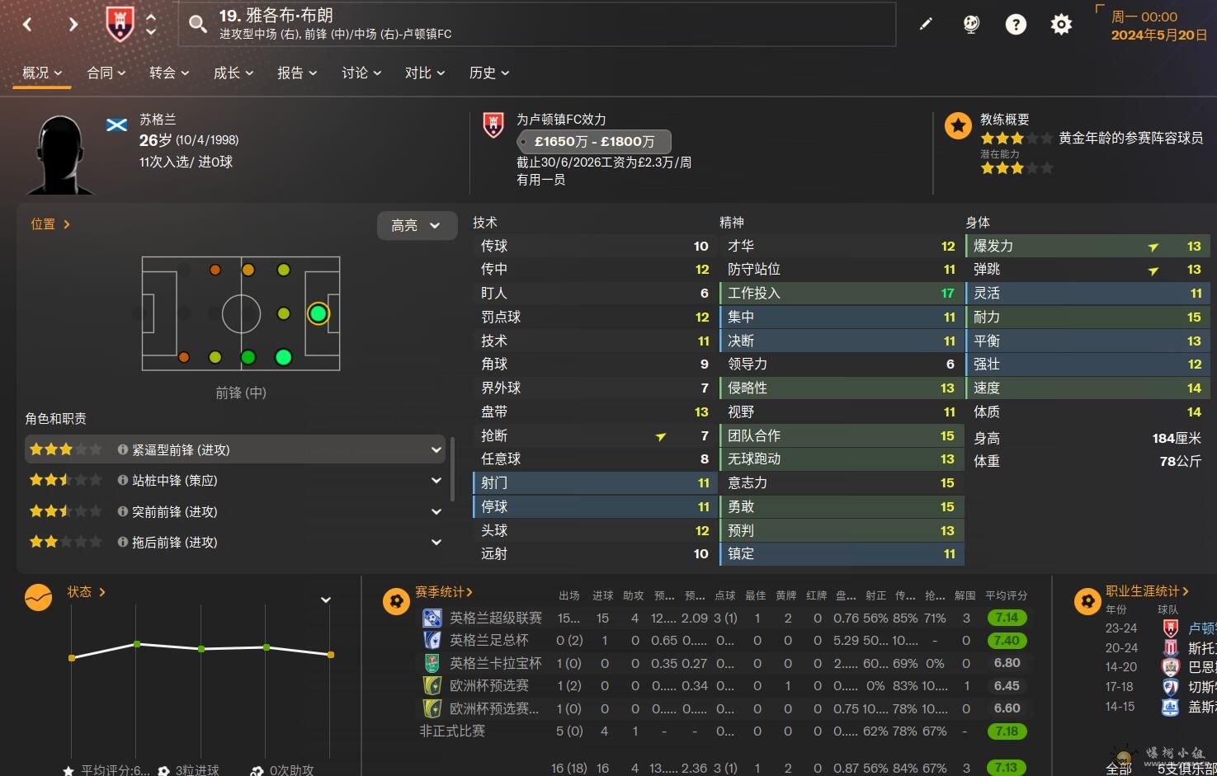
Task: Open the 转会 menu tab
Action: 169,73
